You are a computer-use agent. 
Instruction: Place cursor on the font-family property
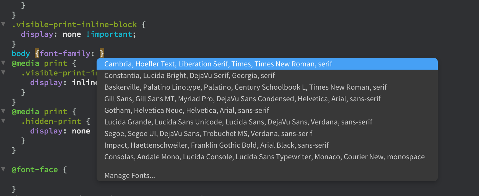(65, 54)
